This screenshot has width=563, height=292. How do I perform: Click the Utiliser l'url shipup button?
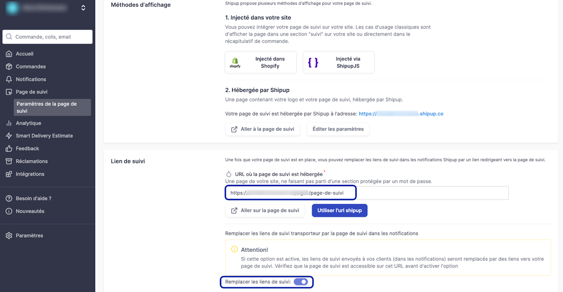340,211
